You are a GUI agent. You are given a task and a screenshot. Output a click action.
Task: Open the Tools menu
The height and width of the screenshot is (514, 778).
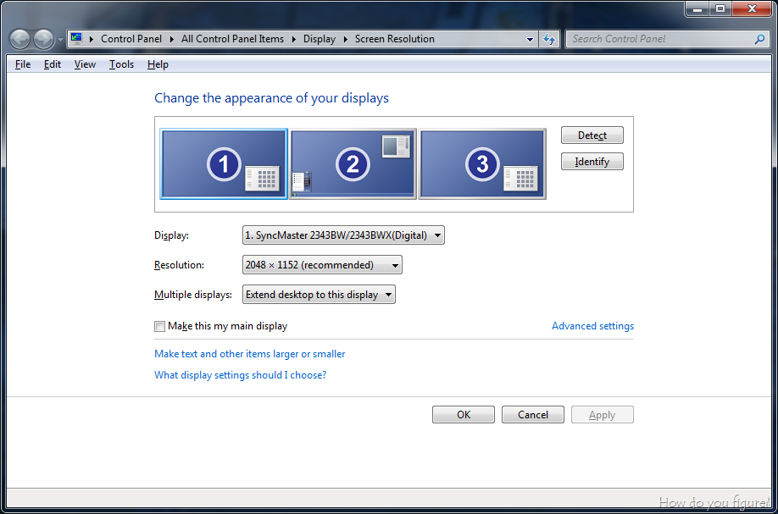tap(121, 64)
